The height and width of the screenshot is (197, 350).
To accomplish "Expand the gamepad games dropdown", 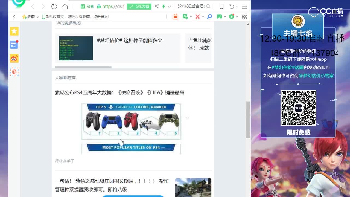I will pos(225,17).
